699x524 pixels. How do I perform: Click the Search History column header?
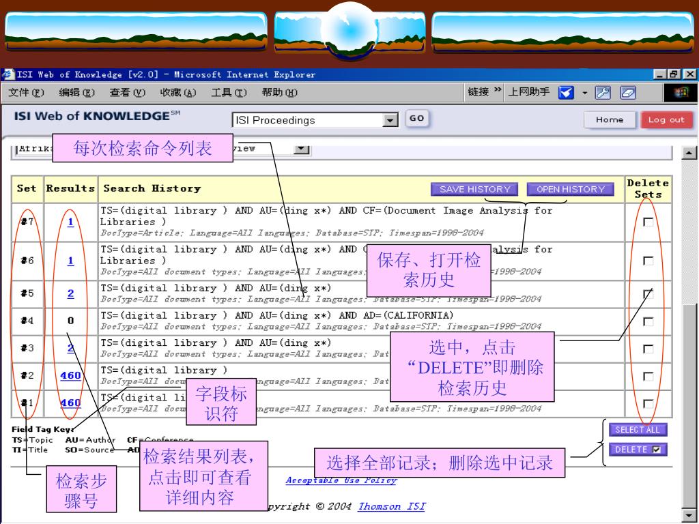tap(152, 188)
